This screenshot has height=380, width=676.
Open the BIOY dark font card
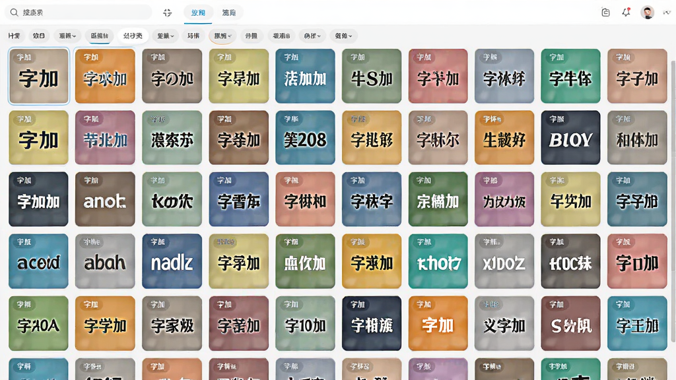tap(570, 137)
